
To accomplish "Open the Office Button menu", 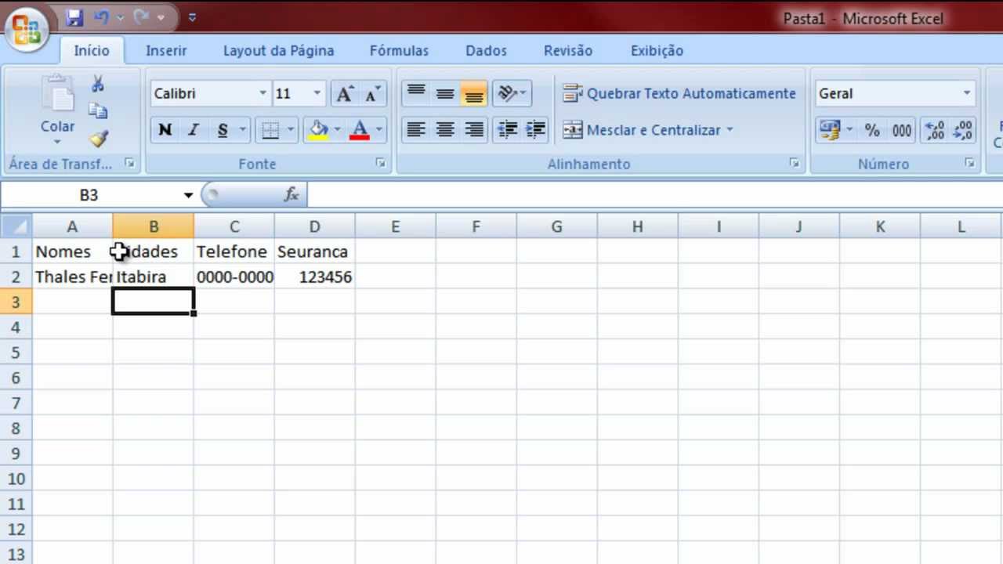I will click(27, 30).
